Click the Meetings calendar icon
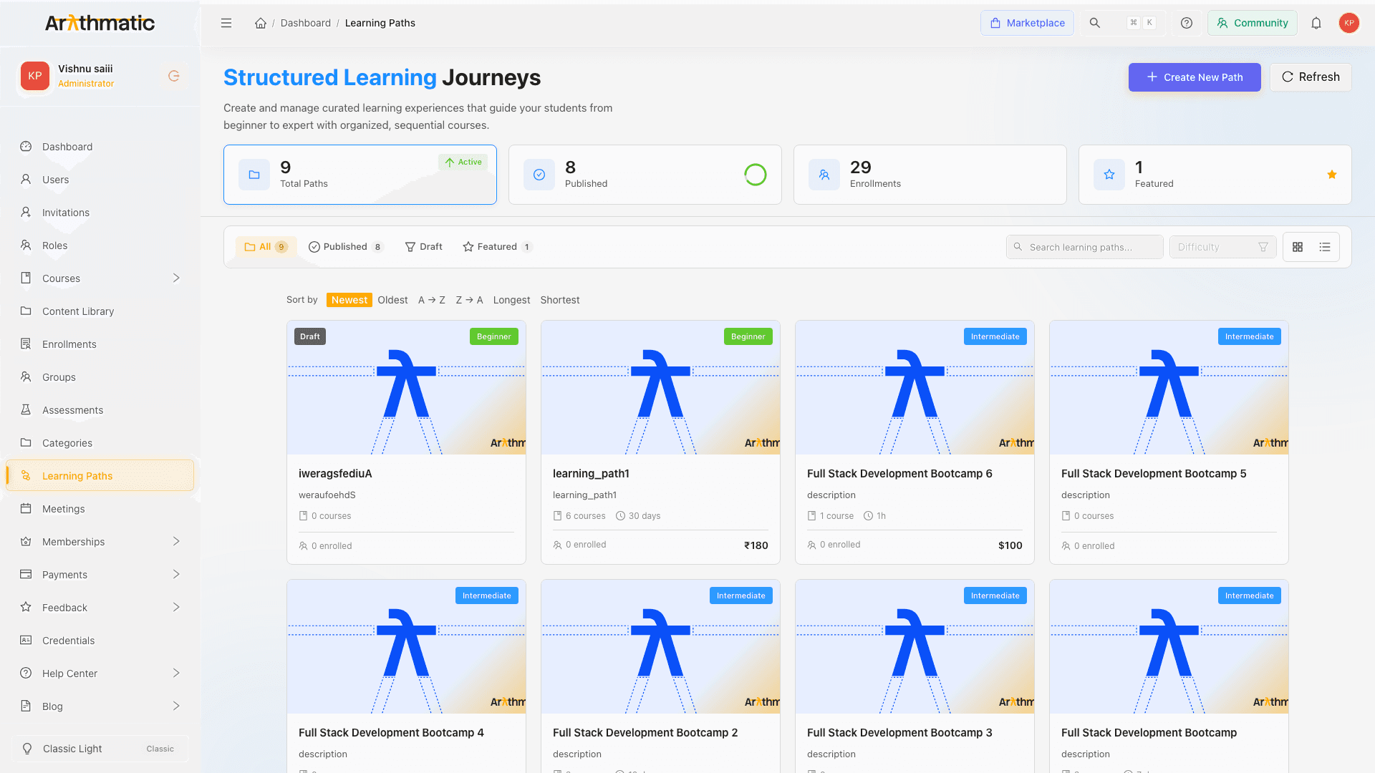 [26, 508]
